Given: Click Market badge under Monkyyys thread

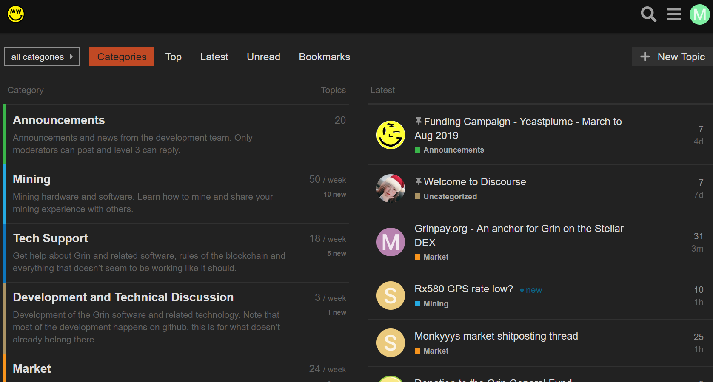Looking at the screenshot, I should (x=431, y=351).
